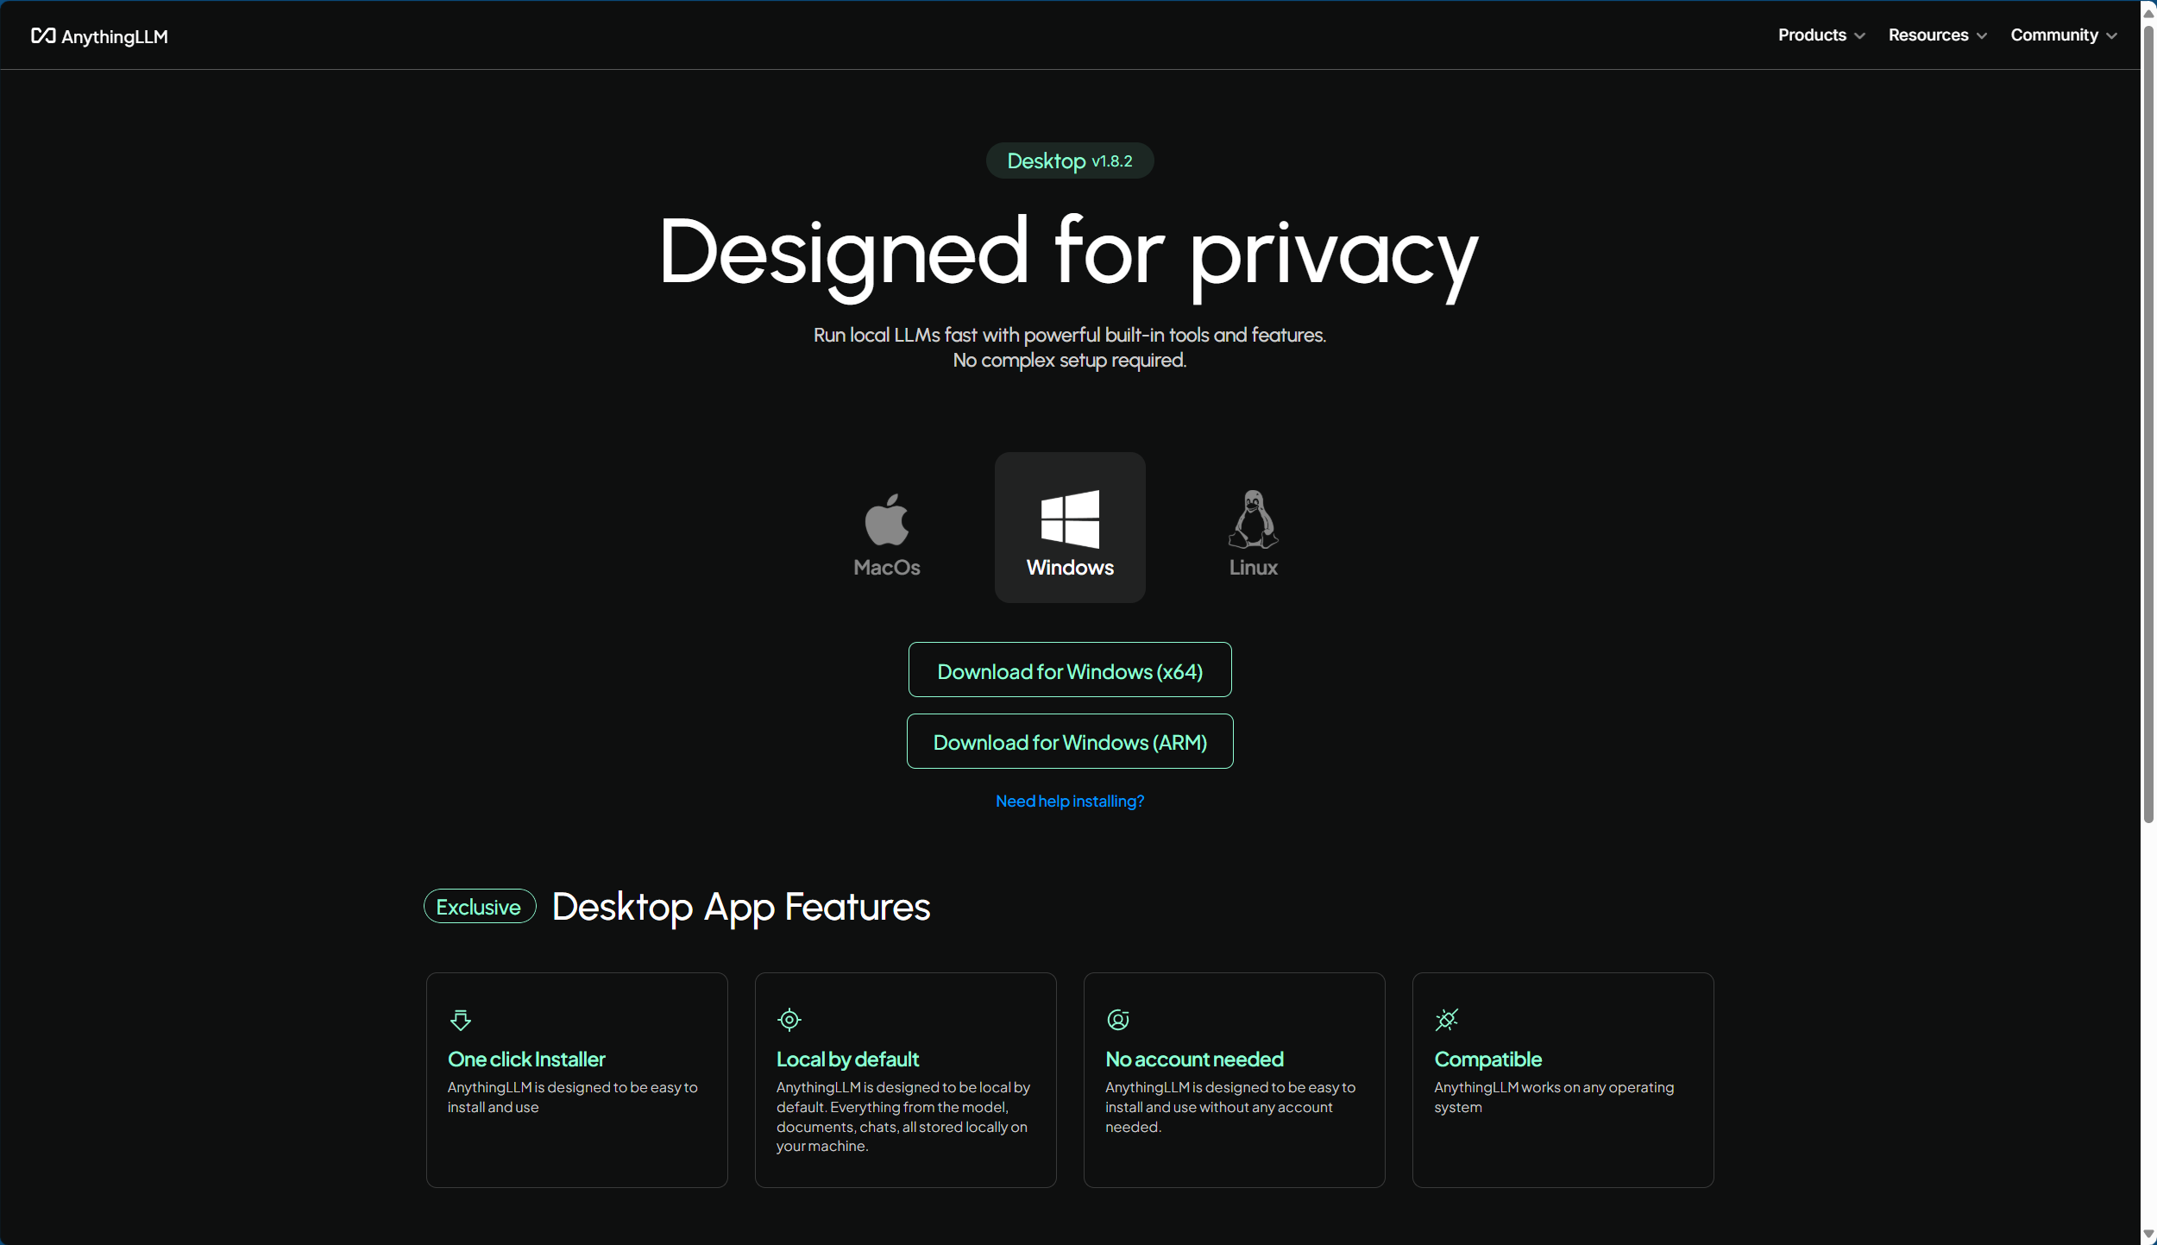The width and height of the screenshot is (2157, 1245).
Task: Click the scrollbar up arrow
Action: tap(2148, 13)
